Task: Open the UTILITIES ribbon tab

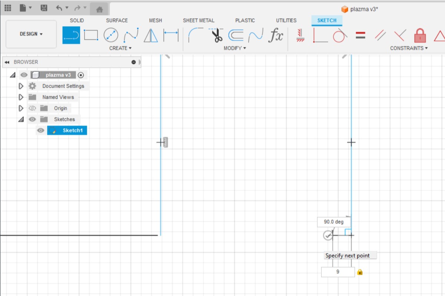Action: click(286, 20)
